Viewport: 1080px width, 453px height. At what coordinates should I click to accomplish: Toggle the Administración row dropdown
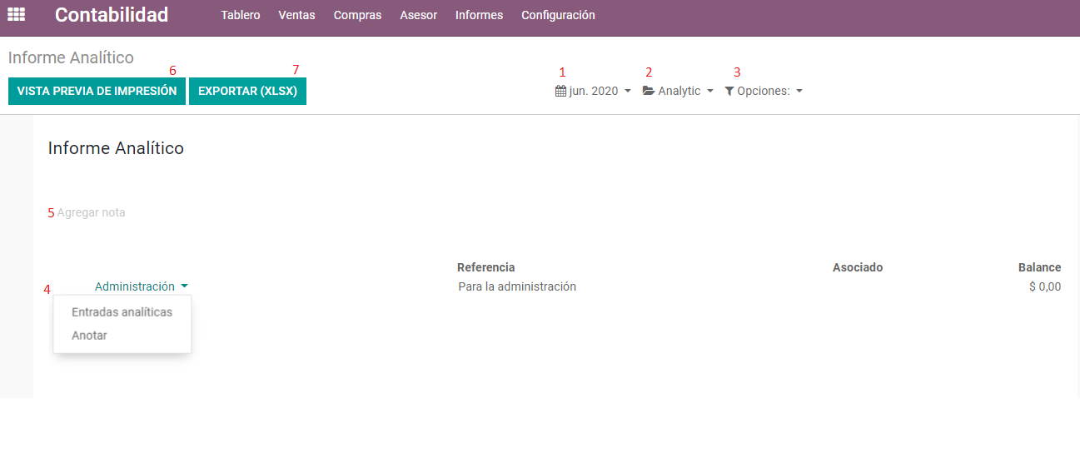(x=142, y=286)
